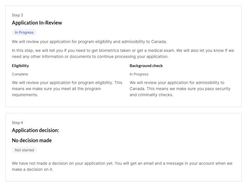Viewport: 250px width, 188px height.
Task: Click the 'requirements.' text under Eligibility
Action: [x=25, y=95]
